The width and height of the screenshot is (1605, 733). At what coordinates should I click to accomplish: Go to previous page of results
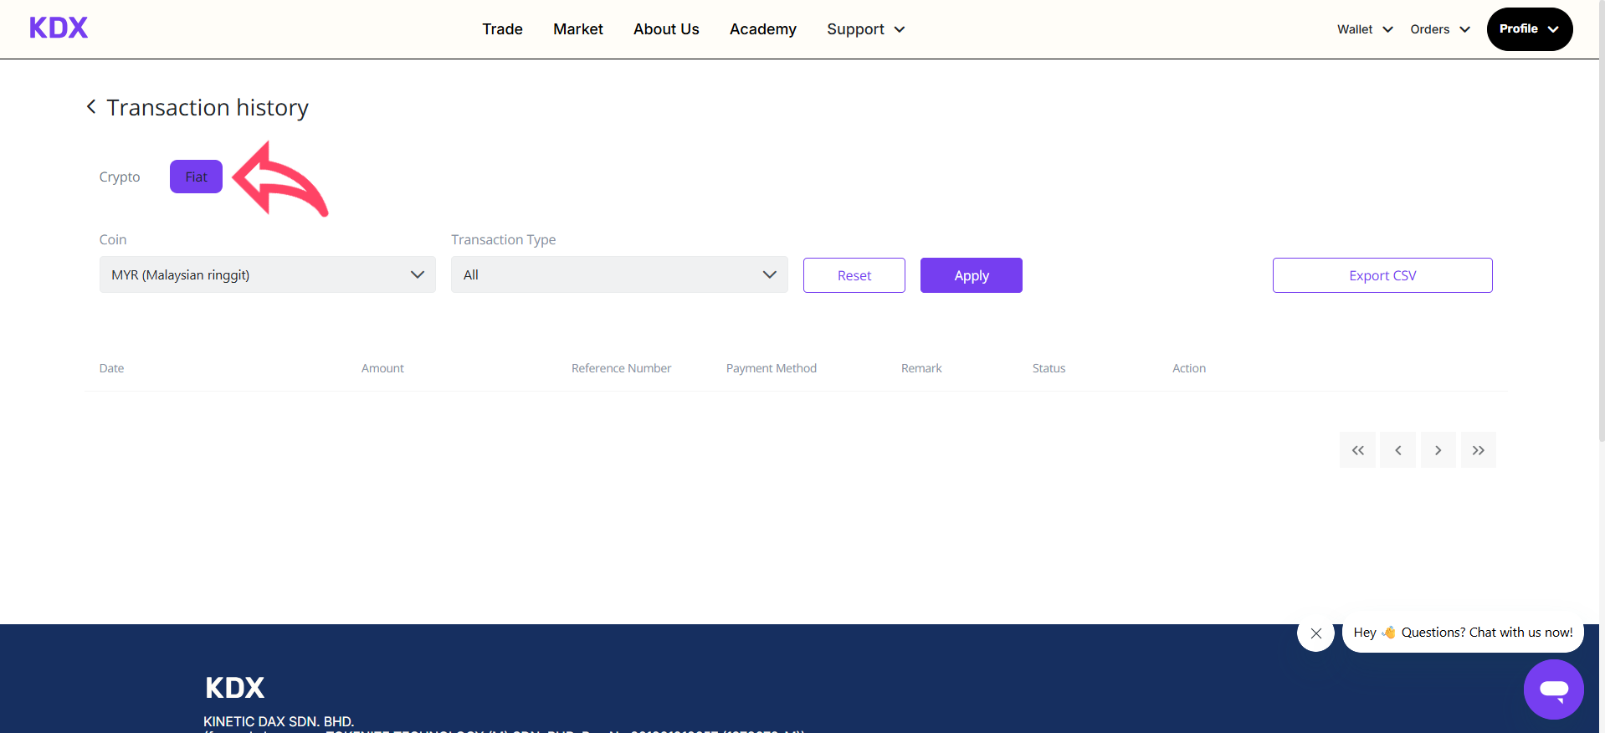tap(1397, 450)
